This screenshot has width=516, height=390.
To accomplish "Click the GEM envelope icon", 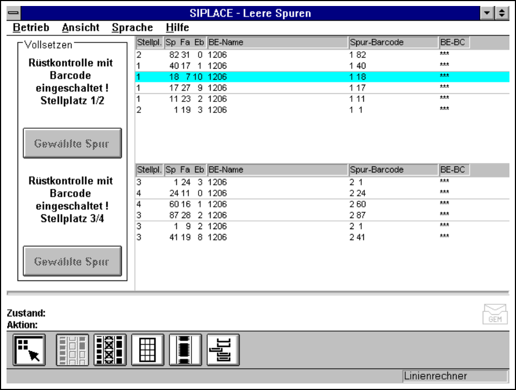I will point(495,314).
